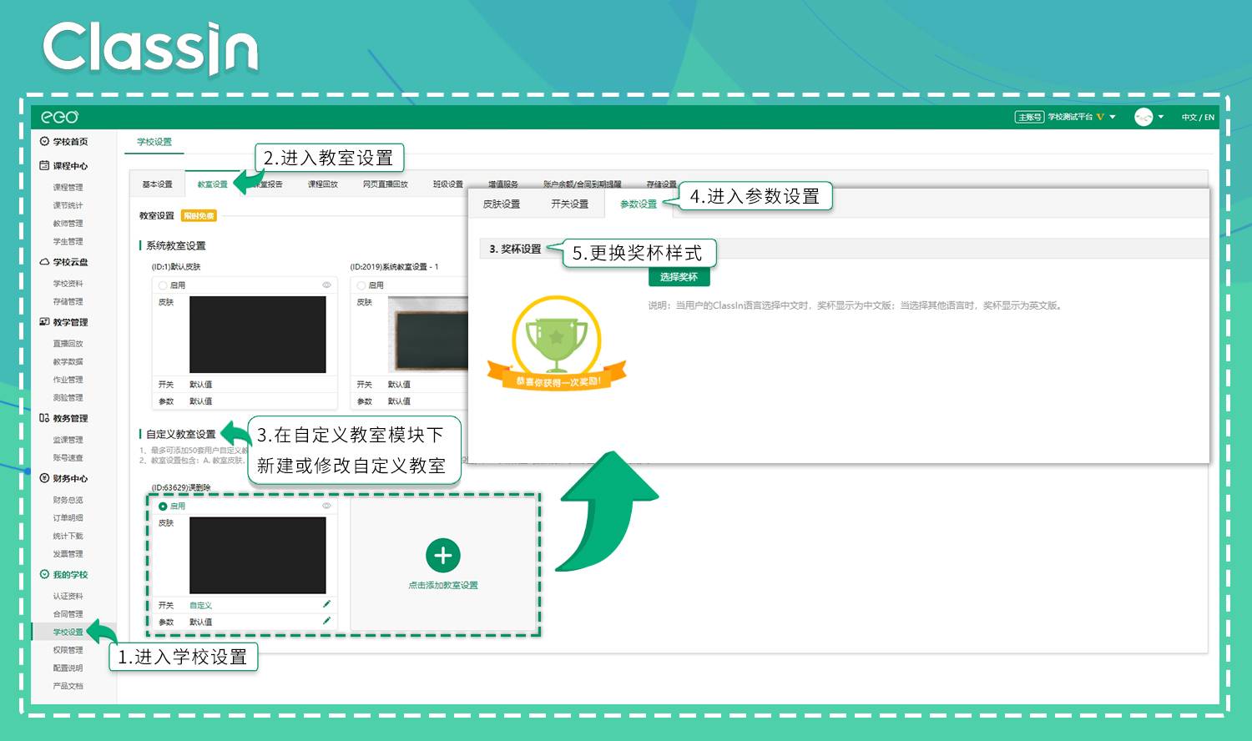Open 存储管理 in the sidebar
The image size is (1252, 741).
(x=68, y=302)
